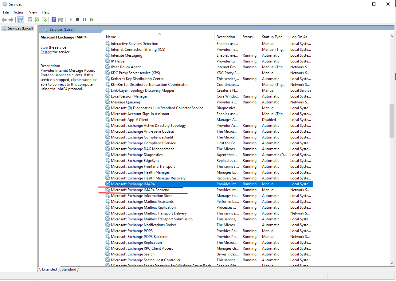
Task: Open the selected service's Properties icon
Action: [x=30, y=19]
